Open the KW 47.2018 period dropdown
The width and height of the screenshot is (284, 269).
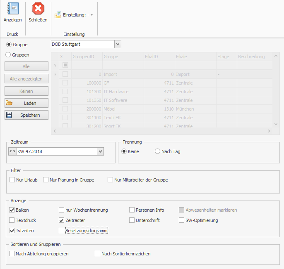click(x=100, y=151)
